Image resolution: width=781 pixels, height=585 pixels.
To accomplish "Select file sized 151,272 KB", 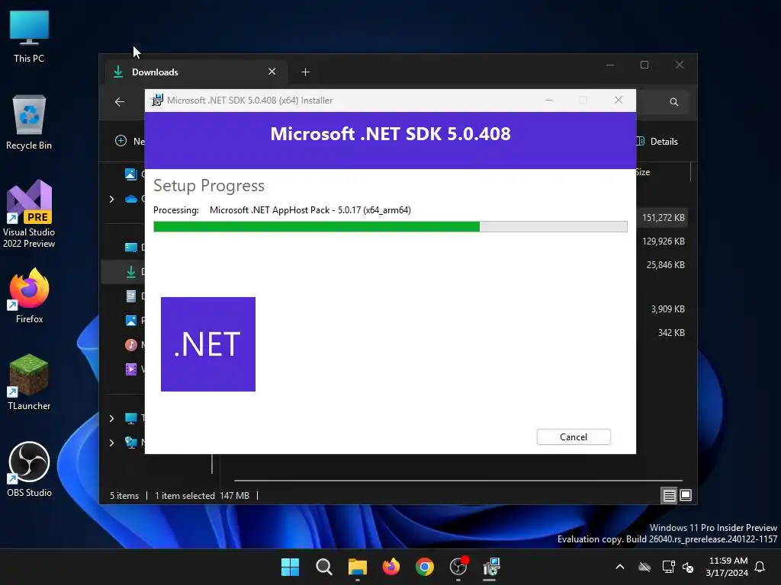I will pos(663,217).
